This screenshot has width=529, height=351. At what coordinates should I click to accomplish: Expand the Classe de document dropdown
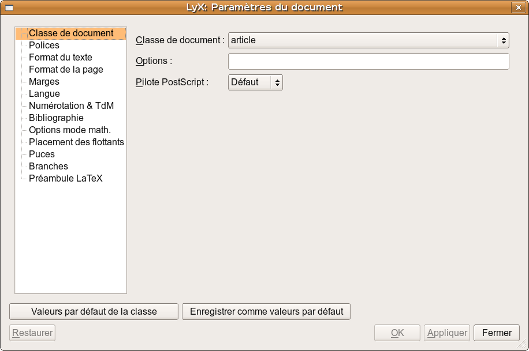[x=368, y=40]
